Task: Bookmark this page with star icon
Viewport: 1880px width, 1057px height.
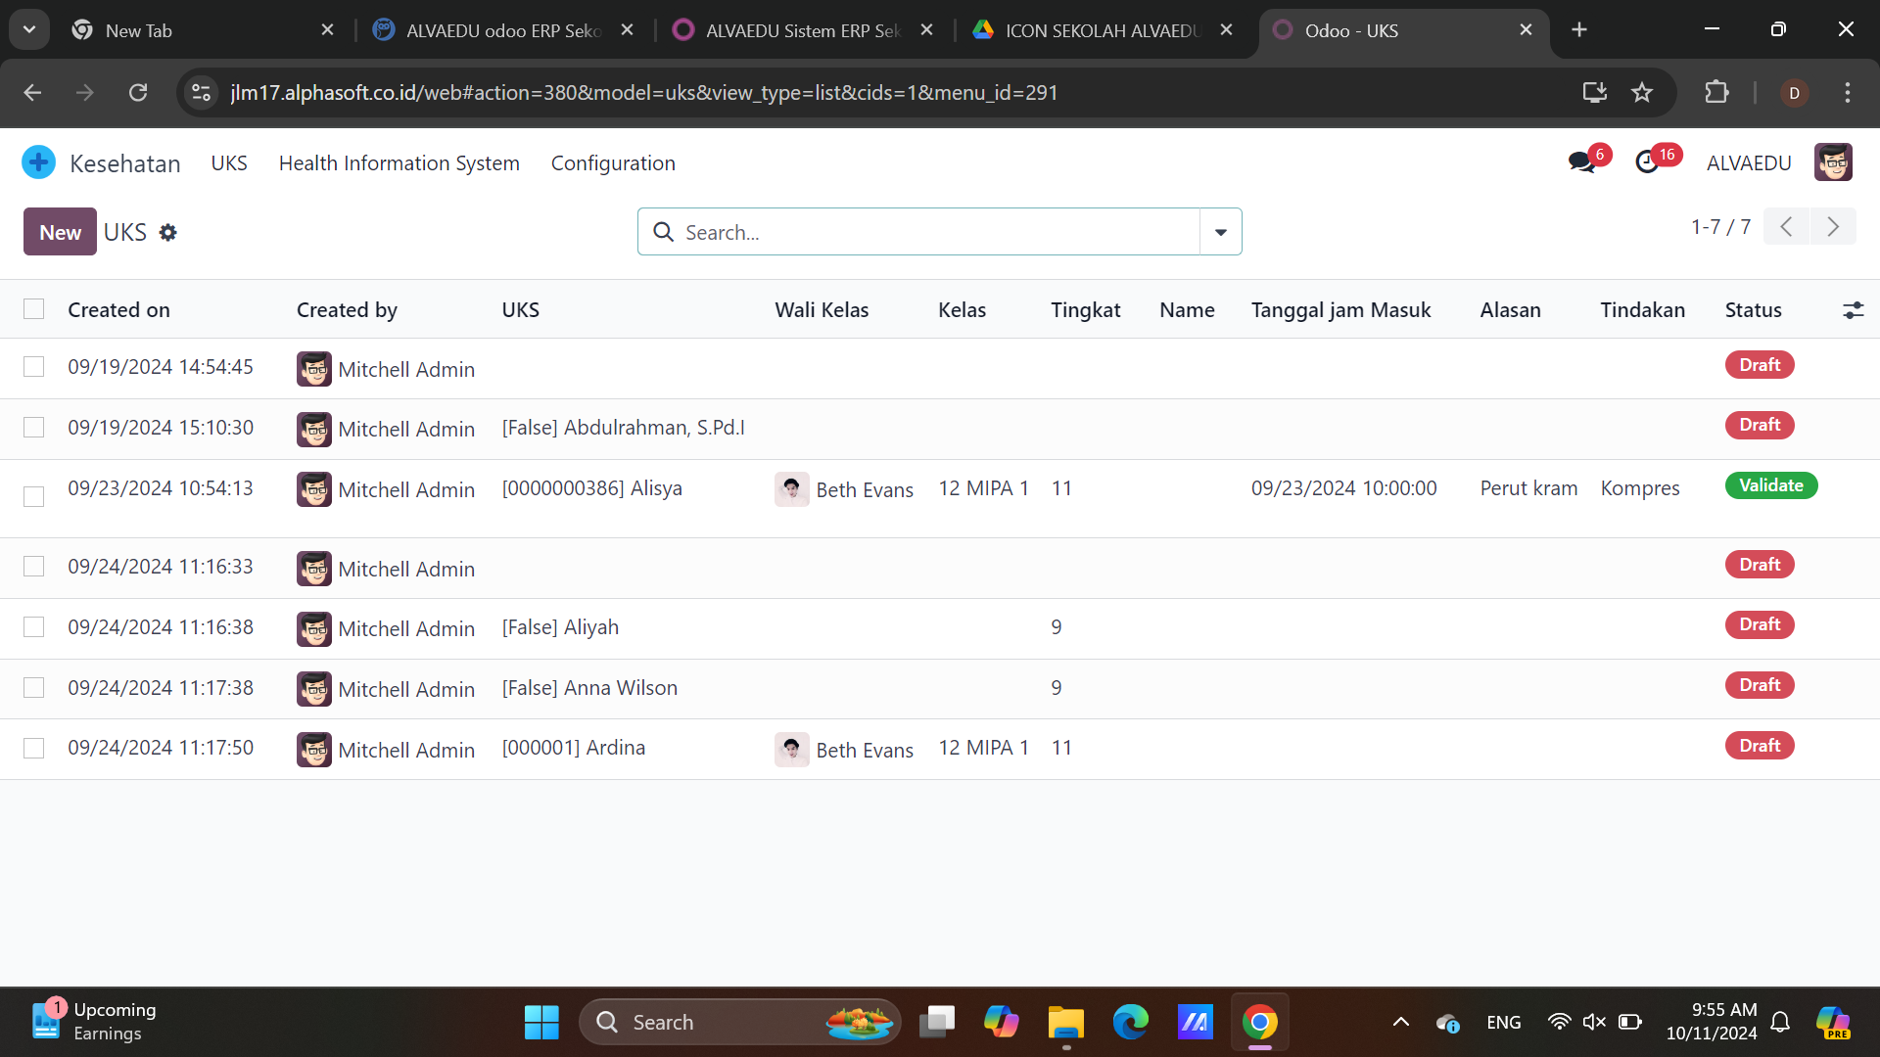Action: coord(1642,93)
